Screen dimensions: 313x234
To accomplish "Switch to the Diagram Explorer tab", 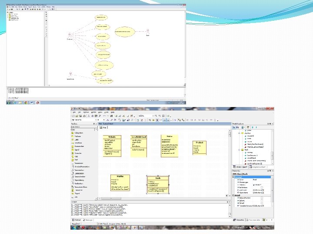I will [258, 167].
